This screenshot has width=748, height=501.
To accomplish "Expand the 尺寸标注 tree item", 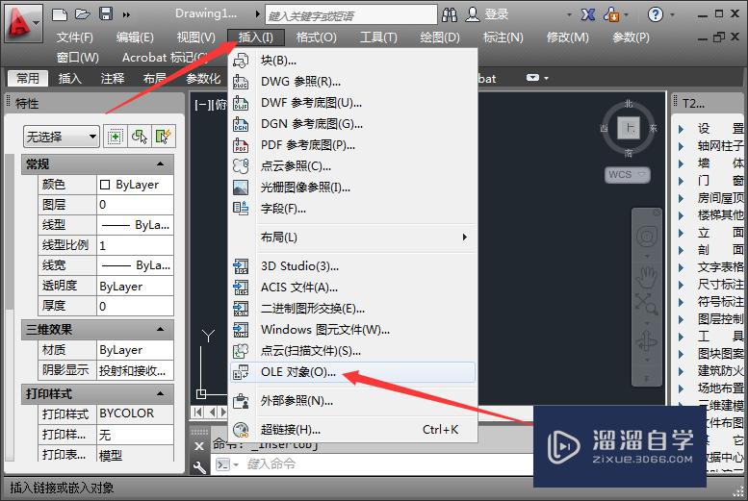I will pos(682,285).
